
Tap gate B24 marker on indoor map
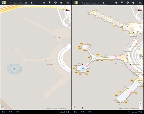point(97,55)
